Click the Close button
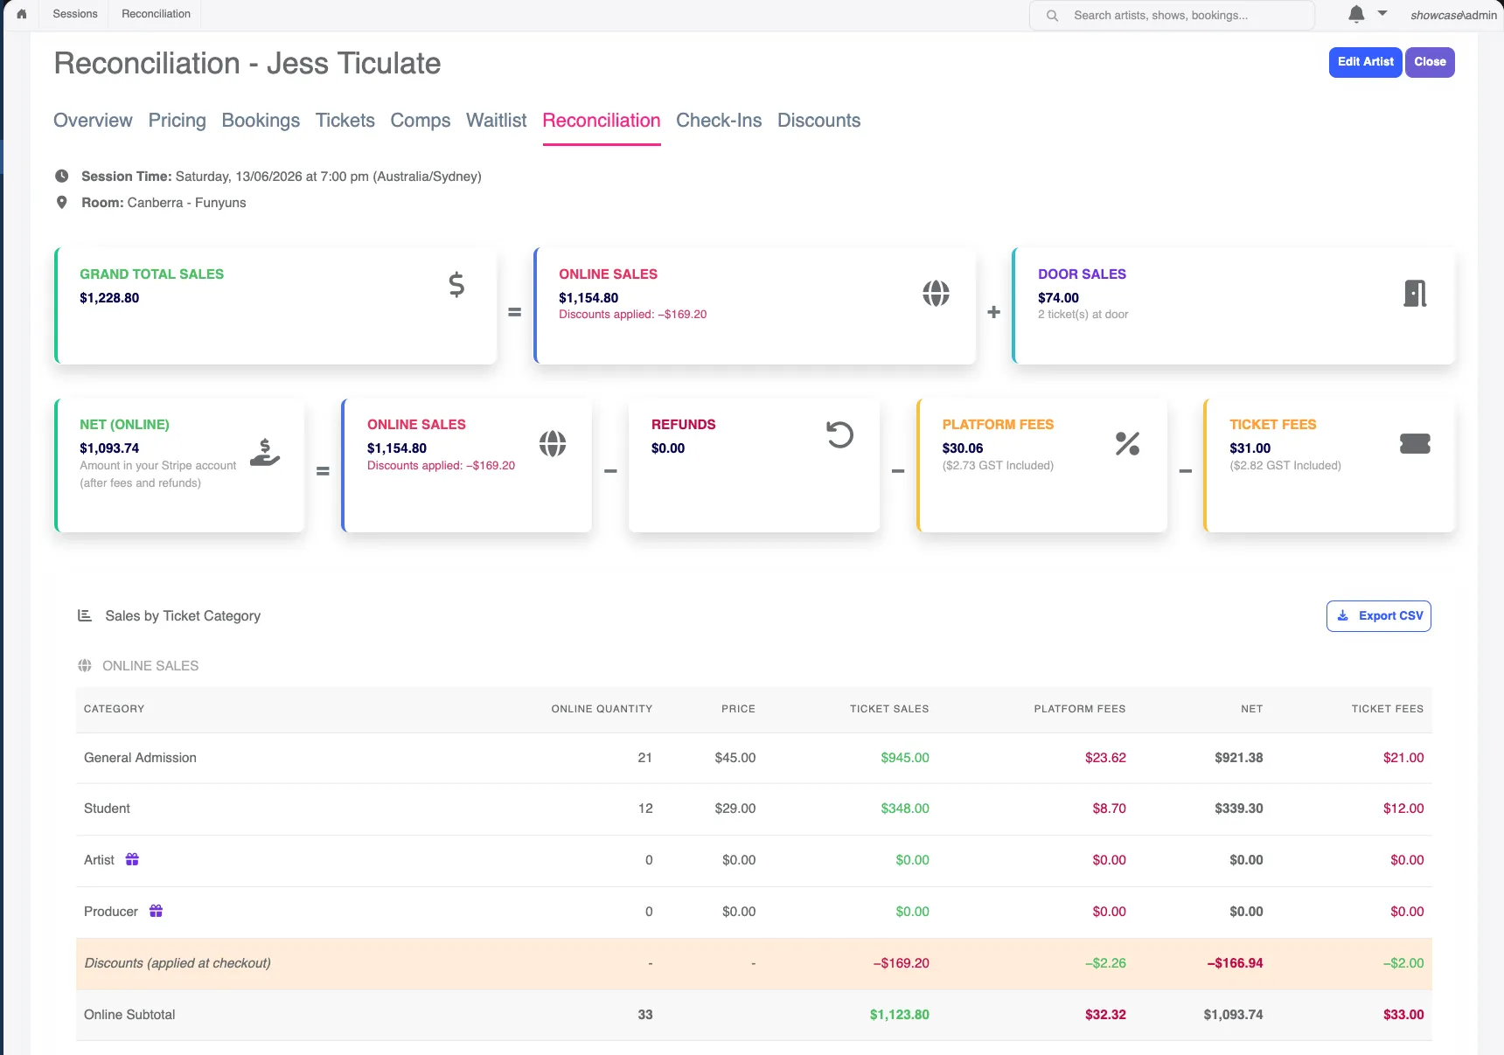The width and height of the screenshot is (1504, 1055). point(1430,62)
